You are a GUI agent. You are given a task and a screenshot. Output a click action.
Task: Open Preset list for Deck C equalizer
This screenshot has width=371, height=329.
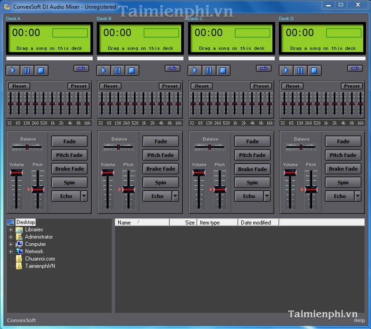[261, 86]
